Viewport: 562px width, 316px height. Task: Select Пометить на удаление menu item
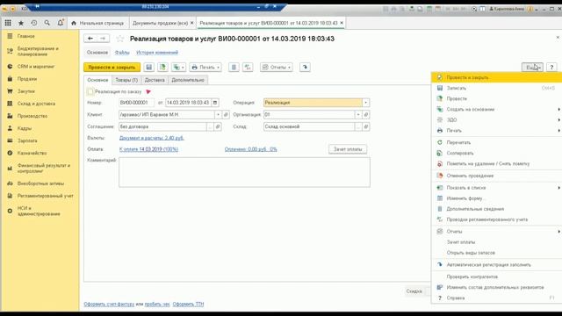pyautogui.click(x=497, y=164)
